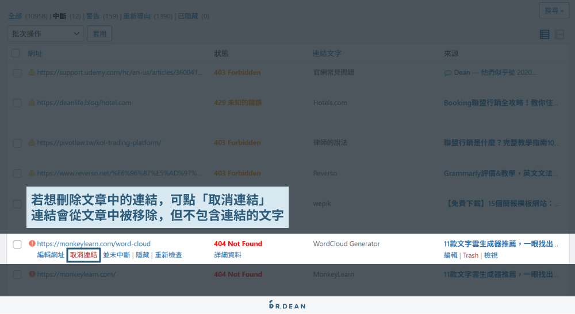This screenshot has height=314, width=575.
Task: Sort by 連結文字 column header
Action: 327,53
